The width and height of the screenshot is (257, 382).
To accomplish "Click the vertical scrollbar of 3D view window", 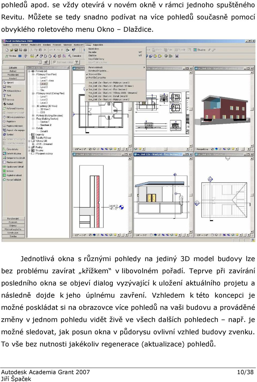I will pos(252,109).
